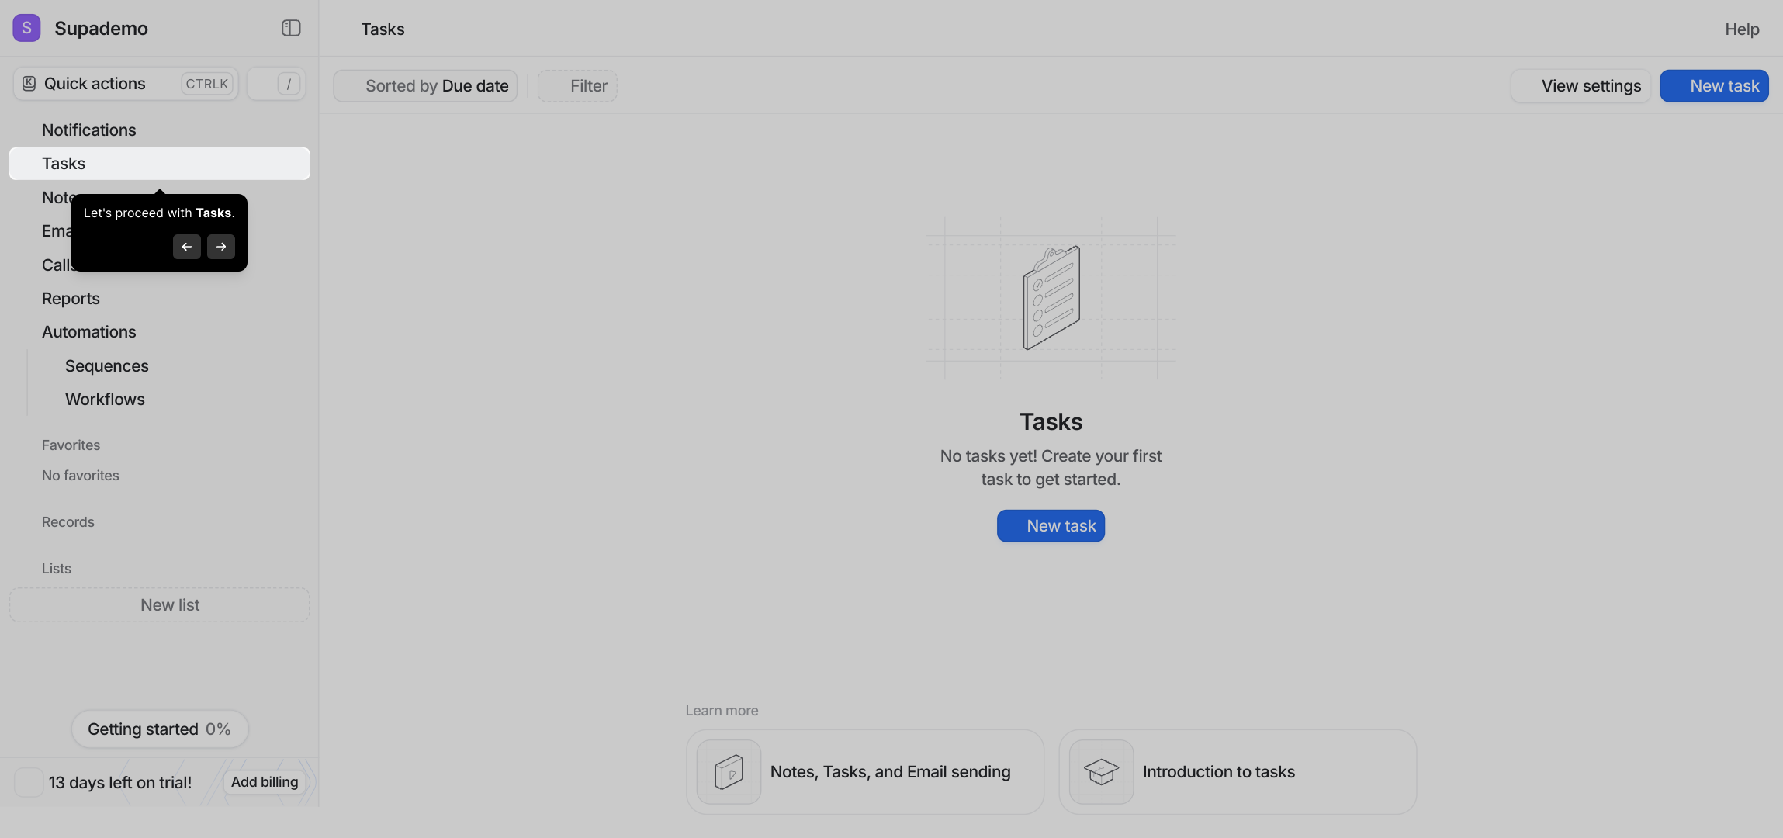Click New task in the toolbar

click(1714, 86)
